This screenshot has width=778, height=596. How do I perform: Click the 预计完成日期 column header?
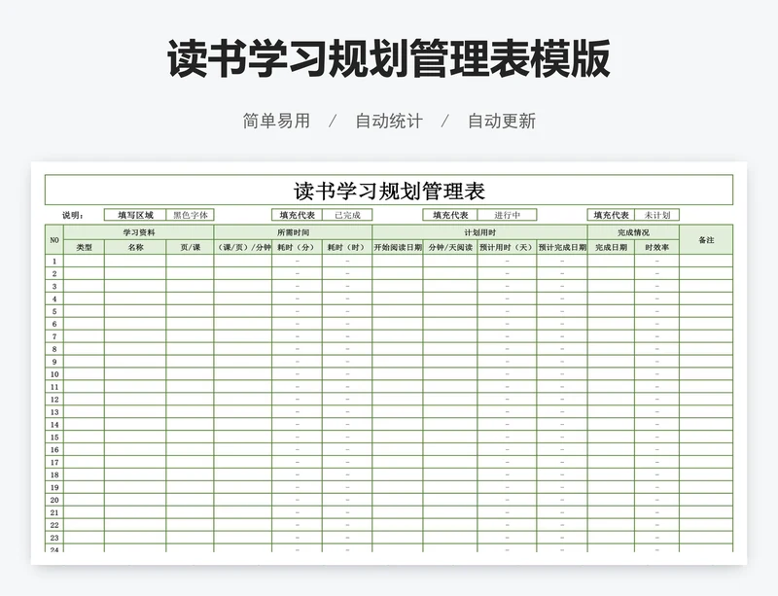pyautogui.click(x=562, y=247)
